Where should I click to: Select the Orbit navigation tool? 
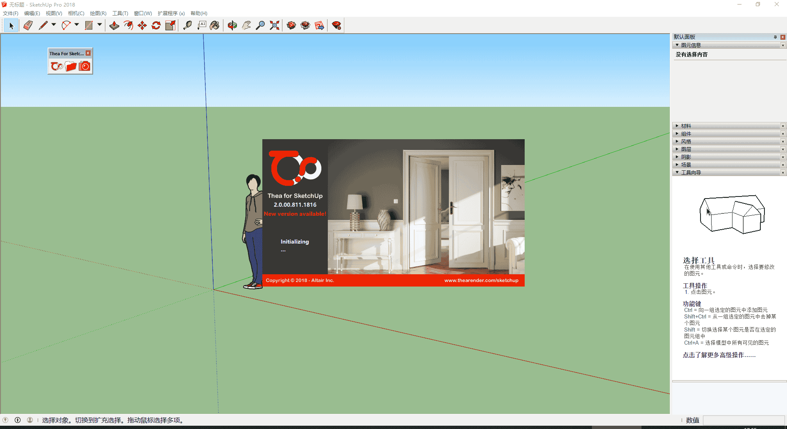pos(232,25)
